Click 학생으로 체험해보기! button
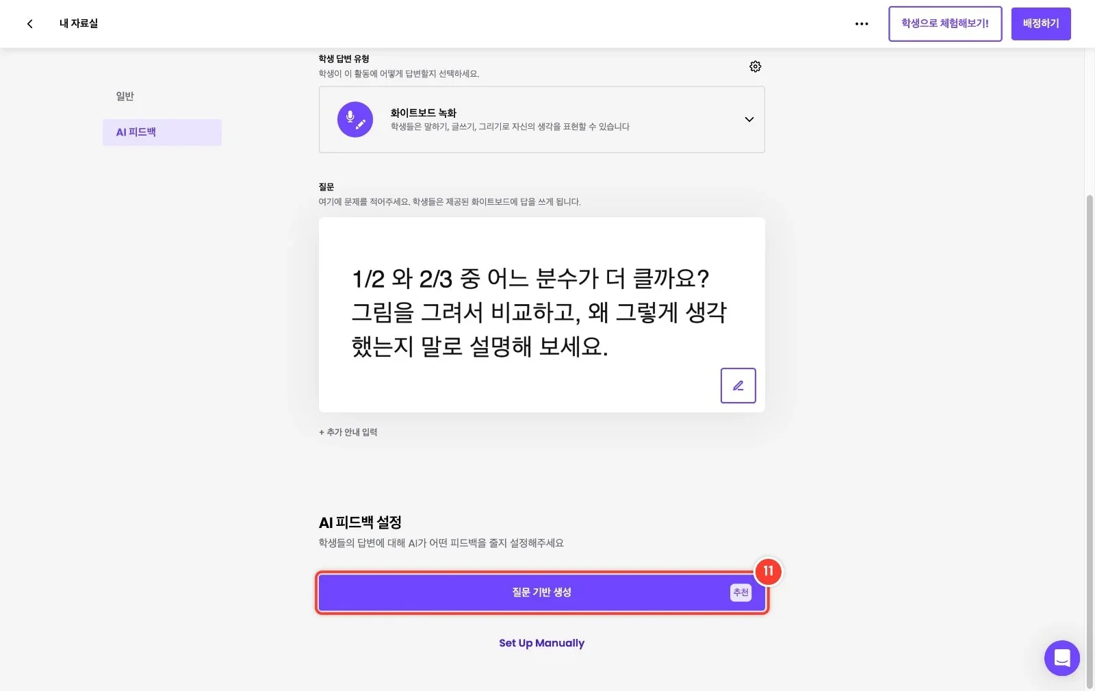 [945, 24]
